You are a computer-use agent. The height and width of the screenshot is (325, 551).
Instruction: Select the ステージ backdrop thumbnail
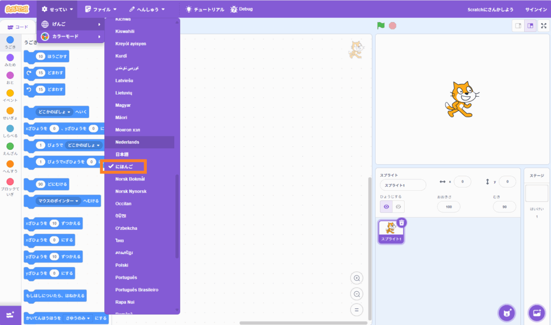536,193
